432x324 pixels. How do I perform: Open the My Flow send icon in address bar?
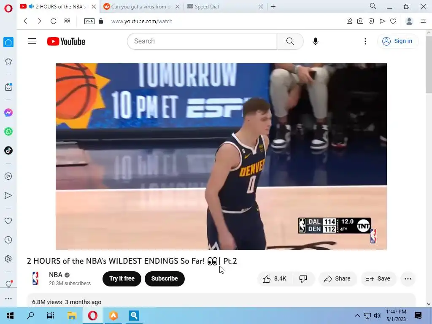[382, 21]
